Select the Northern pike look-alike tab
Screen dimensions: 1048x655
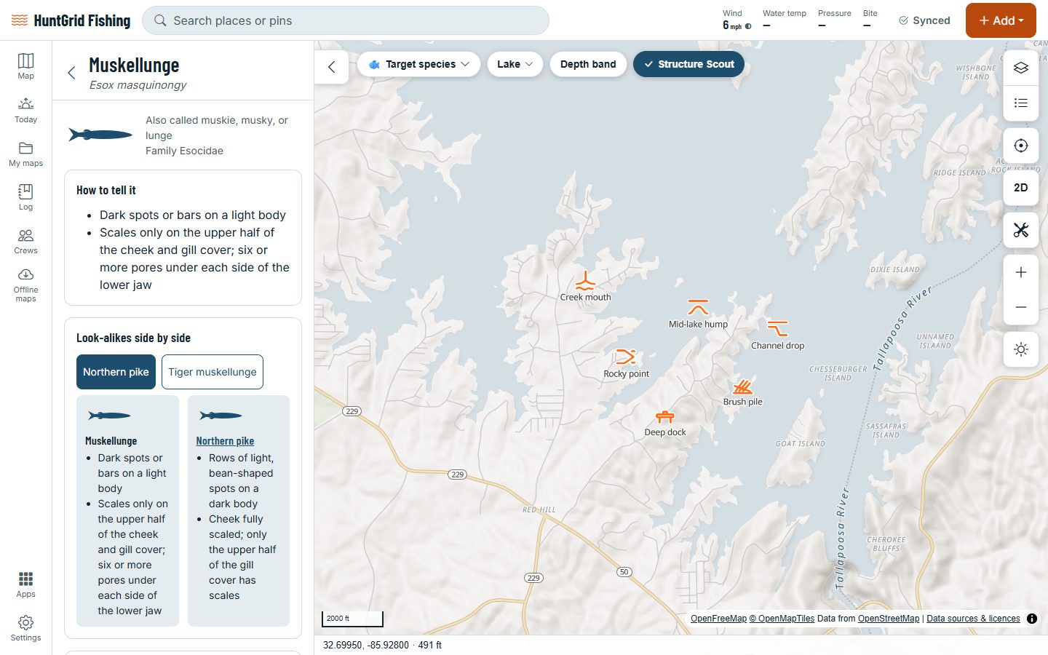pos(116,372)
